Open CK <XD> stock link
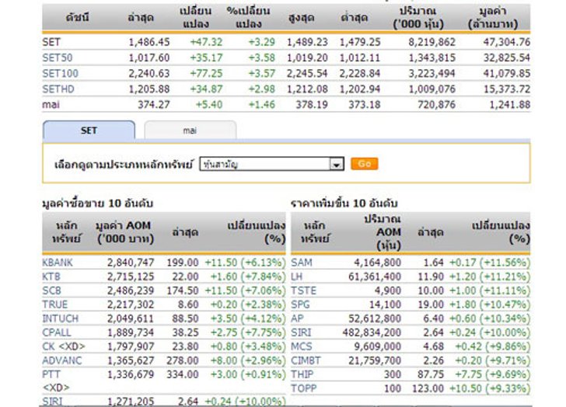Image resolution: width=566 pixels, height=407 pixels. [64, 346]
